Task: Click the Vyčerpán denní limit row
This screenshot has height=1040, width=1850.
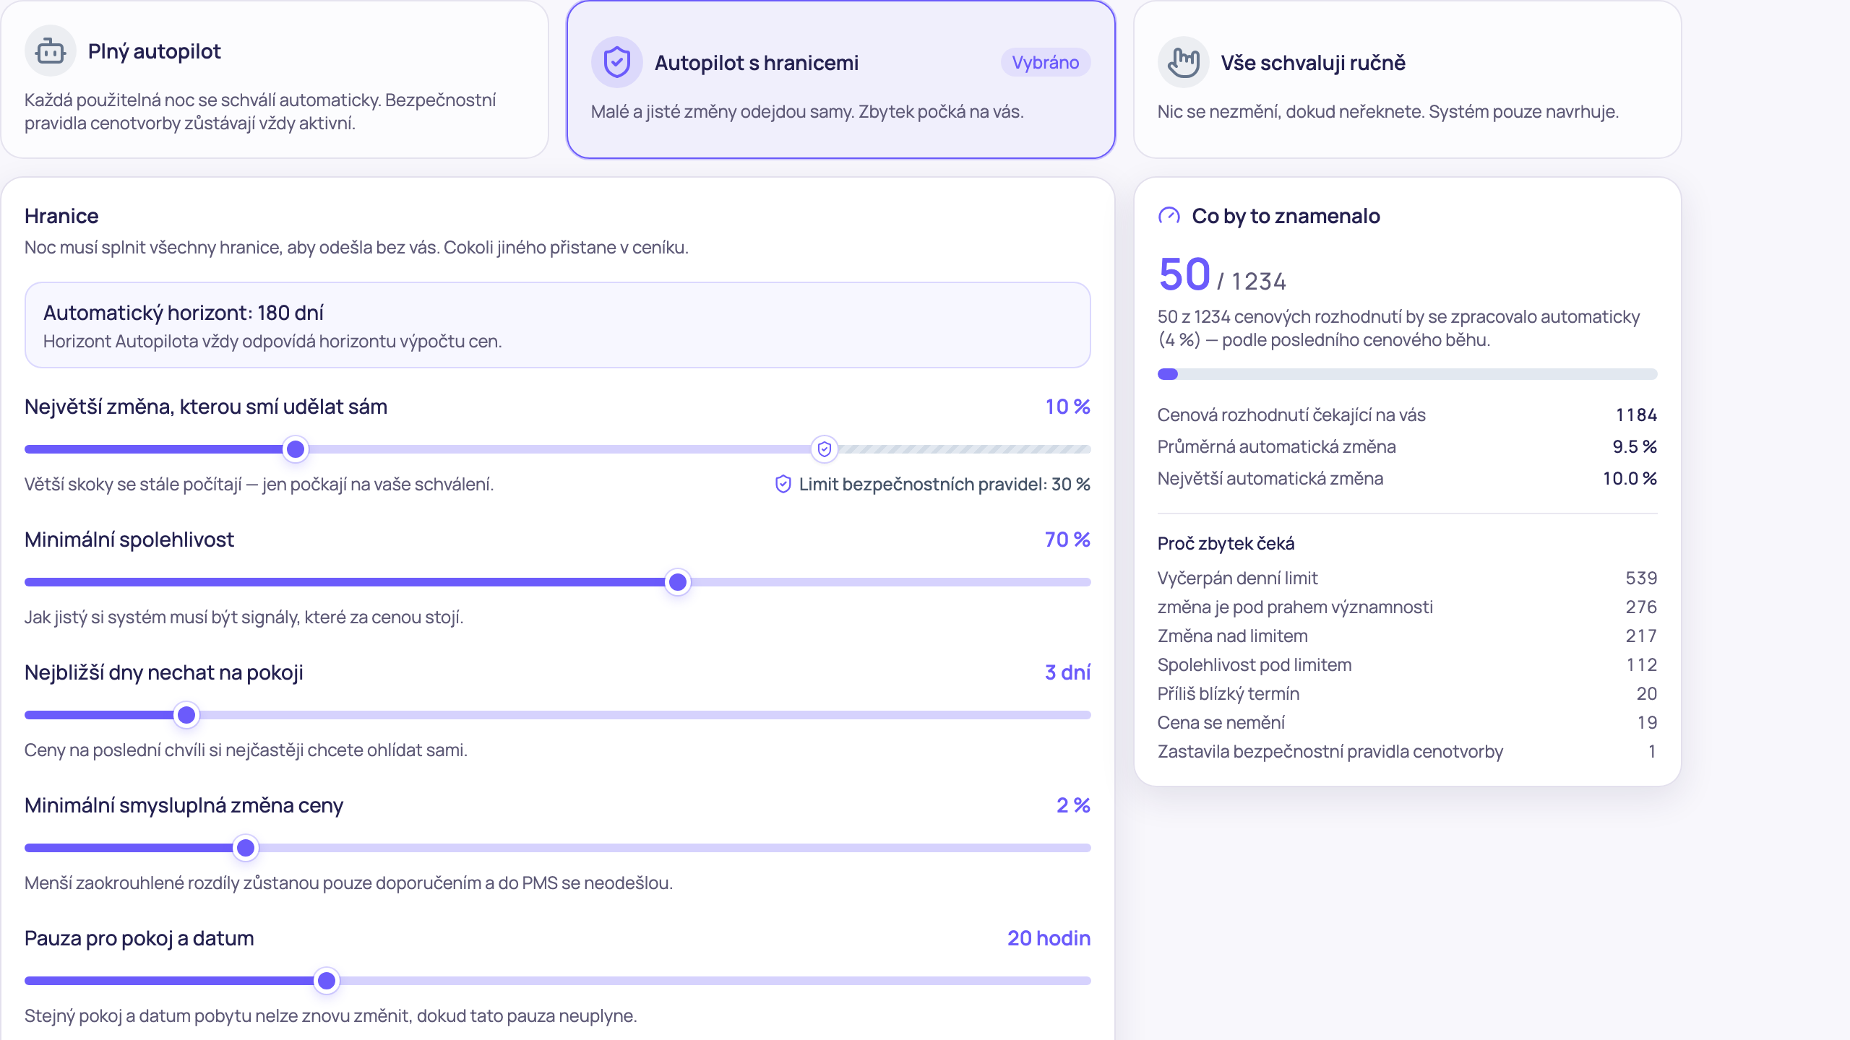Action: pos(1407,578)
